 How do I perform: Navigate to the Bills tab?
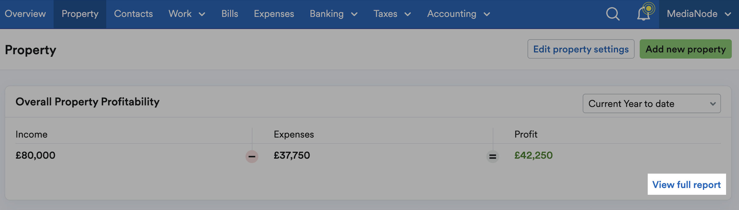[x=230, y=14]
